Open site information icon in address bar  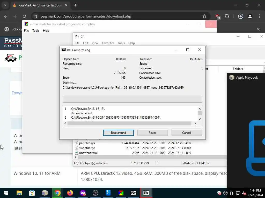[35, 16]
